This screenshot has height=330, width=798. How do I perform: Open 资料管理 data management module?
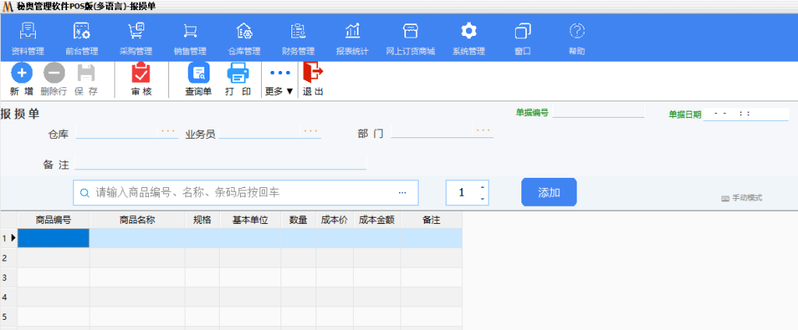point(28,32)
